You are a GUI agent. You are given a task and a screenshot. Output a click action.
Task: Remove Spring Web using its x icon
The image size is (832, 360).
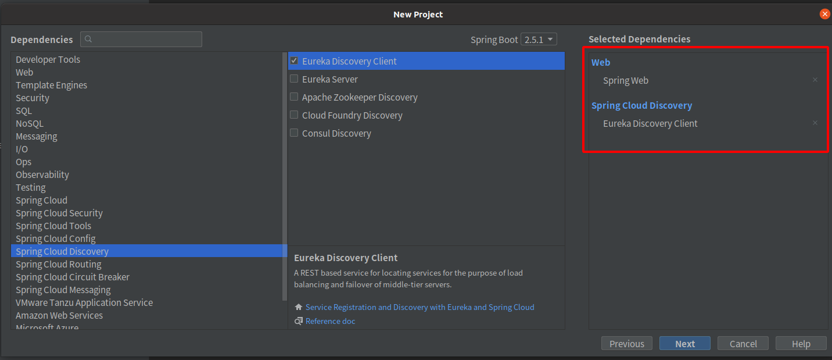click(815, 80)
